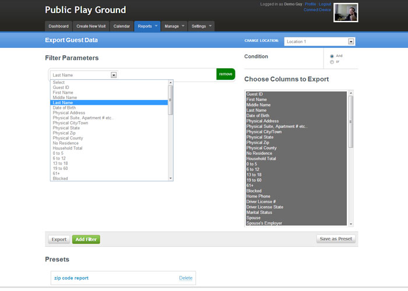Open the zip code report preset
The image size is (408, 291).
click(71, 278)
